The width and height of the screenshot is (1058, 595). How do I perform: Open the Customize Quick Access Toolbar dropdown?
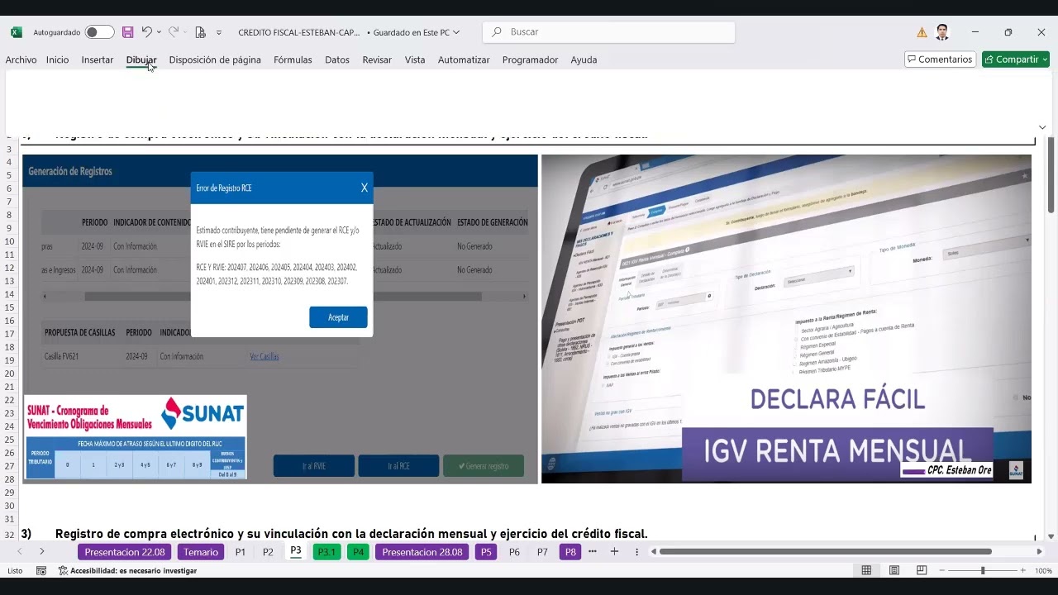219,32
